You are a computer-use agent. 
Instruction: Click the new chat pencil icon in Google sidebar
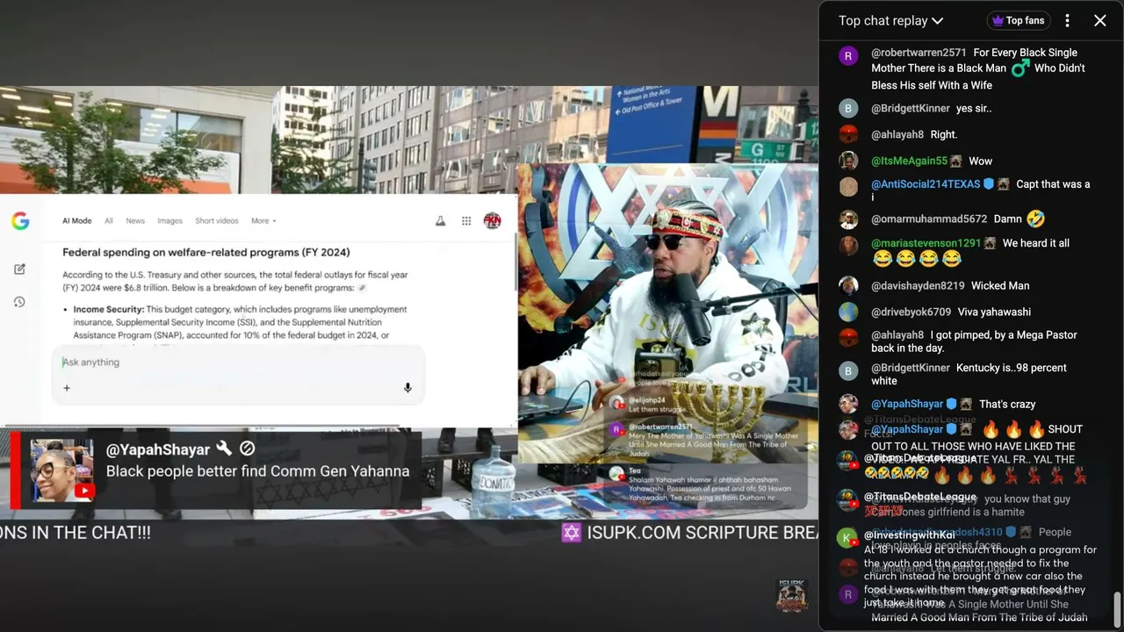click(x=19, y=269)
